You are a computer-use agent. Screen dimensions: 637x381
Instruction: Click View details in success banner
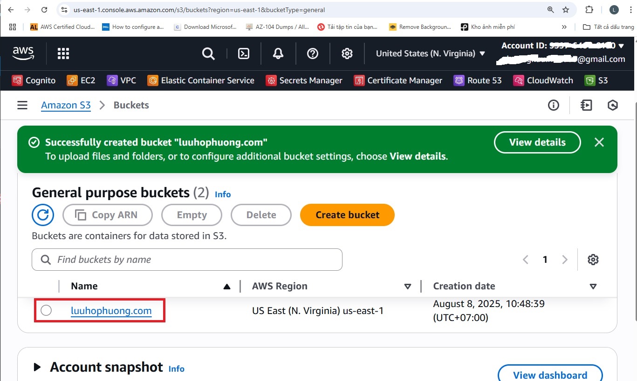point(537,142)
